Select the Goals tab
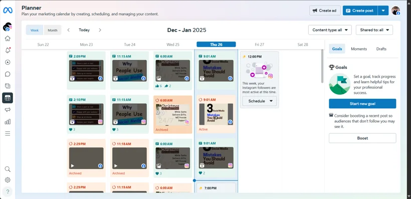The height and width of the screenshot is (199, 411). [337, 49]
